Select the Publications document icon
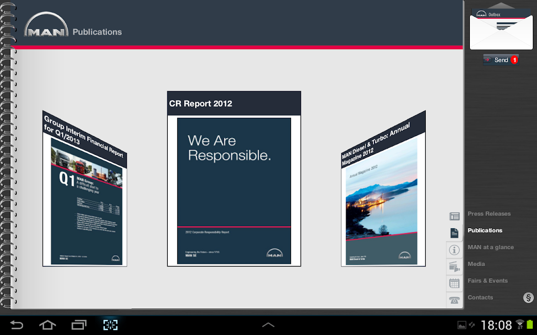 [x=454, y=233]
